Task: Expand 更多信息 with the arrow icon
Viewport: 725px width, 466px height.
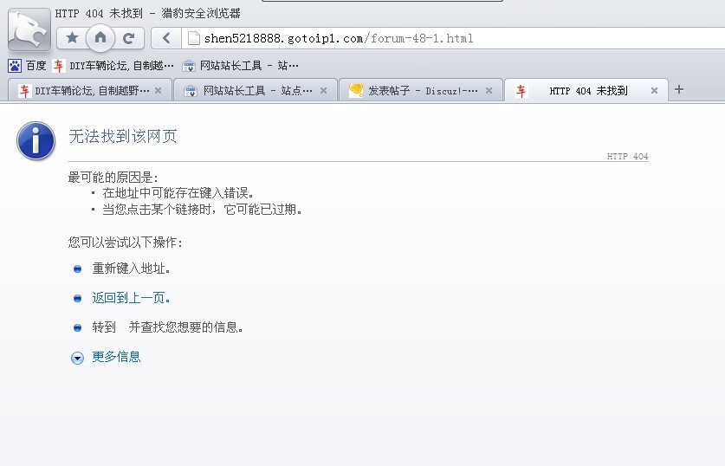Action: pos(77,358)
